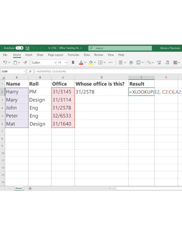Open the File menu
182x236 pixels.
pos(5,55)
